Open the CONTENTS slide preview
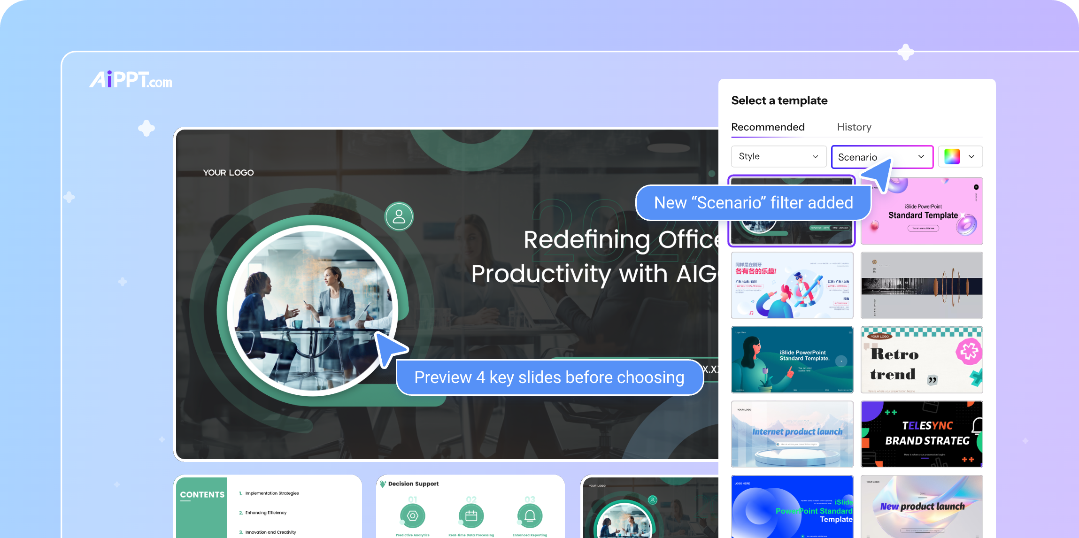The width and height of the screenshot is (1079, 538). point(268,507)
